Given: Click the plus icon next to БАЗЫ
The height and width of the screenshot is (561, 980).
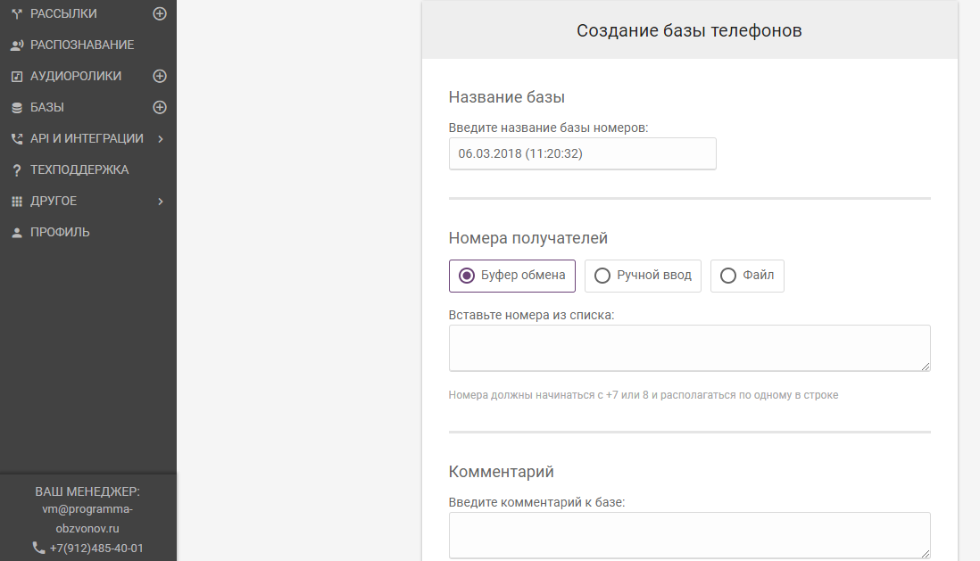Looking at the screenshot, I should pyautogui.click(x=160, y=107).
